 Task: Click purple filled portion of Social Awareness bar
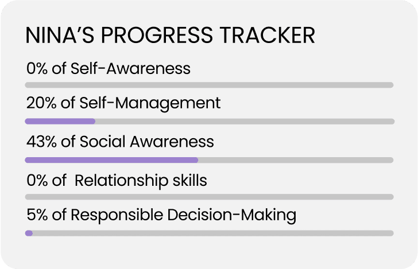coord(111,159)
